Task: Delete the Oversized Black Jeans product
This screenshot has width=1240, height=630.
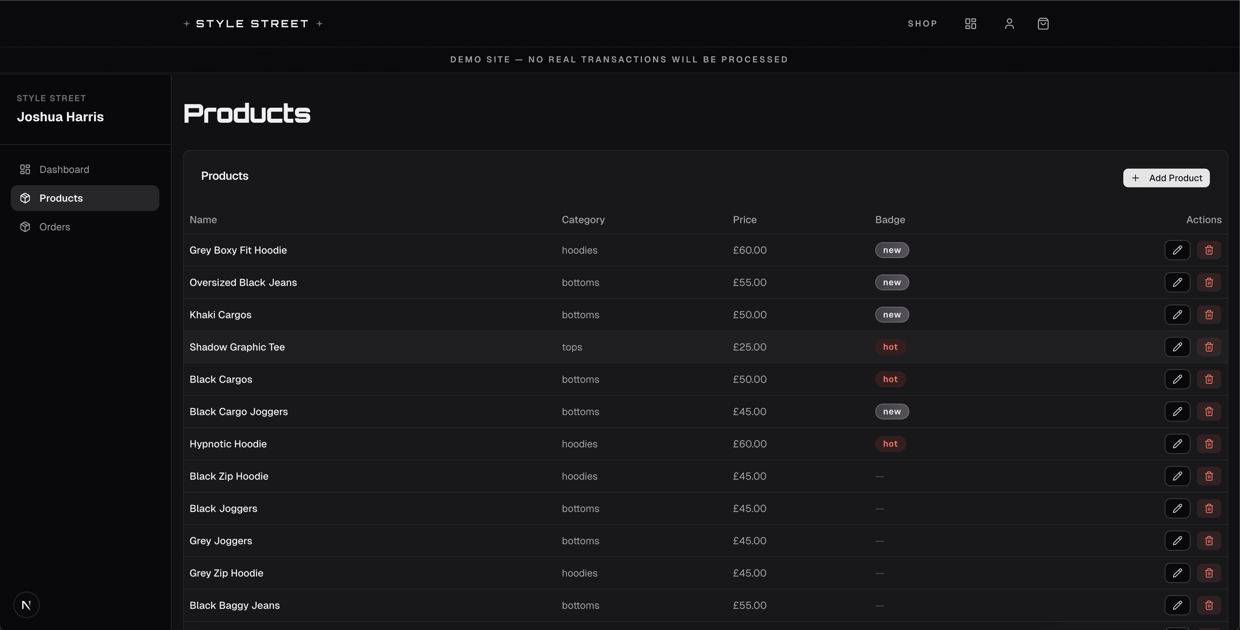Action: pos(1209,282)
